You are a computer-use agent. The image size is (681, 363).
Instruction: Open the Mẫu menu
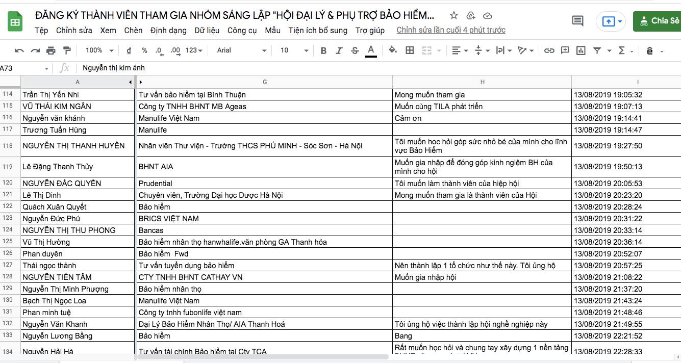272,30
